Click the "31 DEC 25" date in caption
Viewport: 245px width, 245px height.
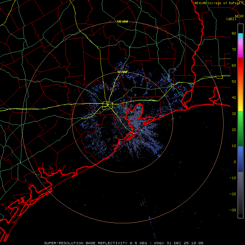tap(177, 243)
